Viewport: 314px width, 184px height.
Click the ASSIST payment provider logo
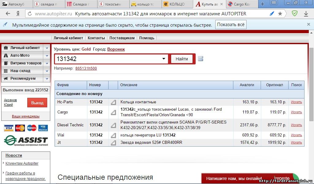pyautogui.click(x=26, y=140)
